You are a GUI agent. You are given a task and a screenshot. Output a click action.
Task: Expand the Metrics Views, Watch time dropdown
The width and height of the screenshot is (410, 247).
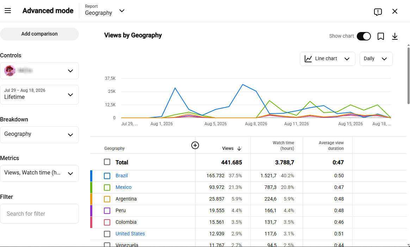coord(39,173)
